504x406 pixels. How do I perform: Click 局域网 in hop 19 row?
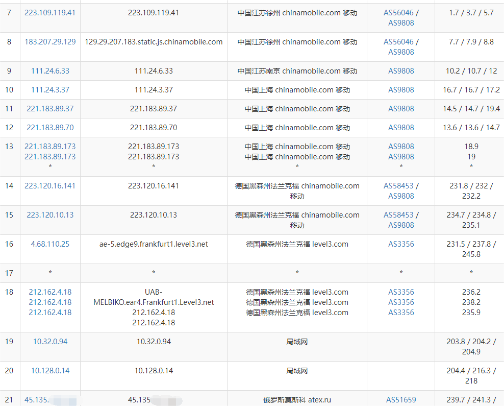[x=297, y=342]
